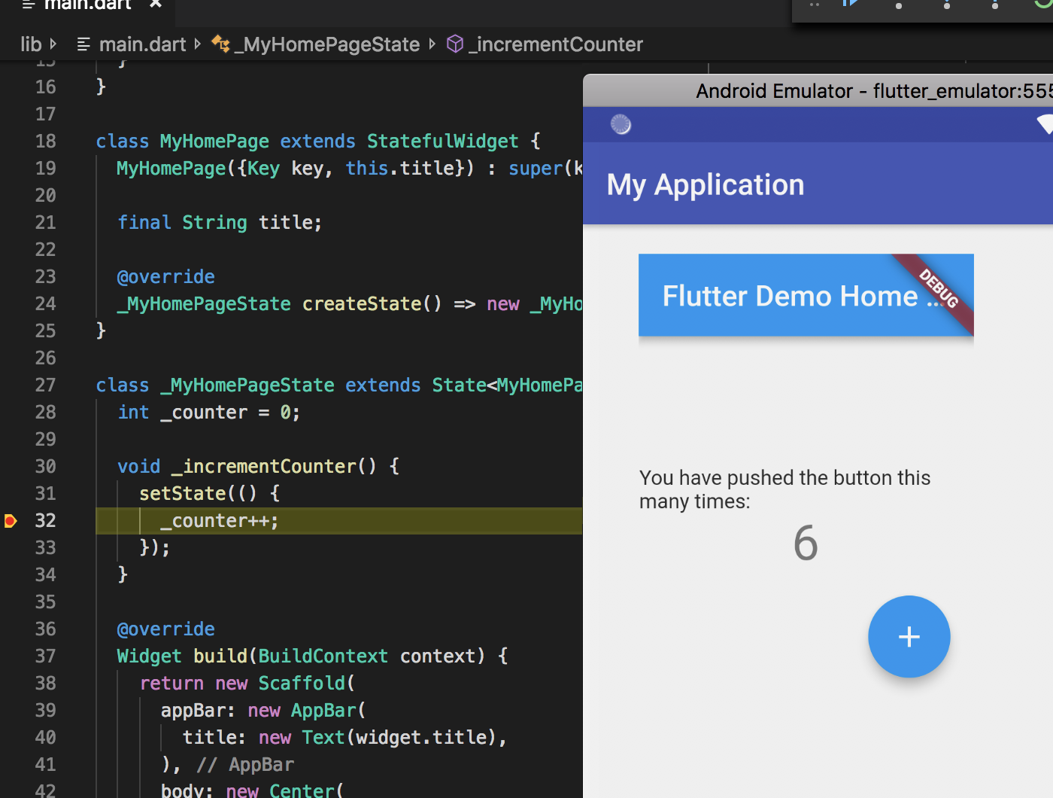Click the Continue debug icon

850,5
